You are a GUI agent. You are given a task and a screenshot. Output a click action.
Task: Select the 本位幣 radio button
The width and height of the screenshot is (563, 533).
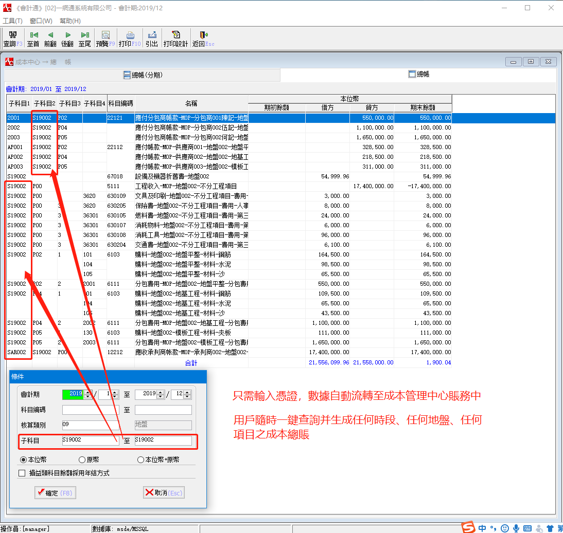(24, 460)
